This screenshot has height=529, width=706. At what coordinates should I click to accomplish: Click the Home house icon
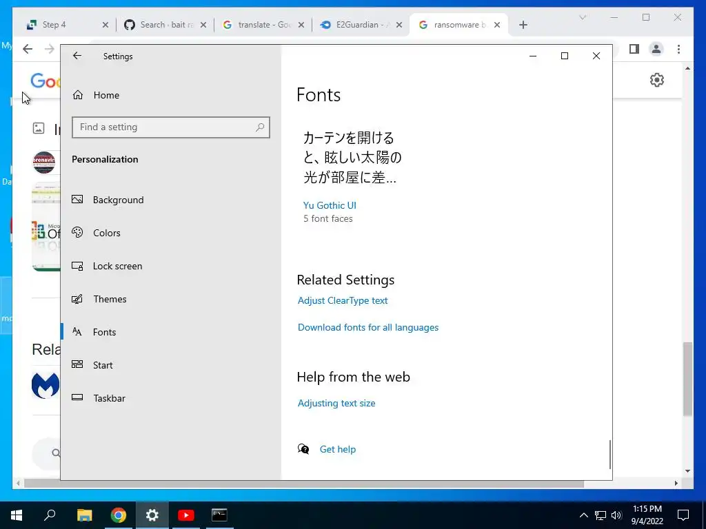pos(78,94)
